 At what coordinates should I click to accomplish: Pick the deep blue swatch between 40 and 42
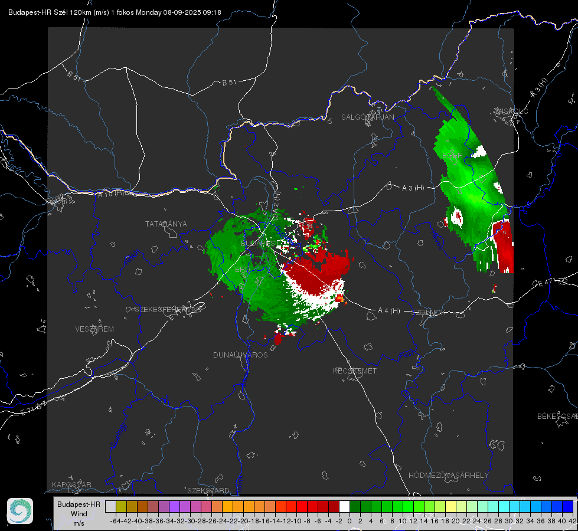pyautogui.click(x=568, y=506)
